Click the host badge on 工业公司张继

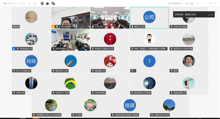pos(53,27)
